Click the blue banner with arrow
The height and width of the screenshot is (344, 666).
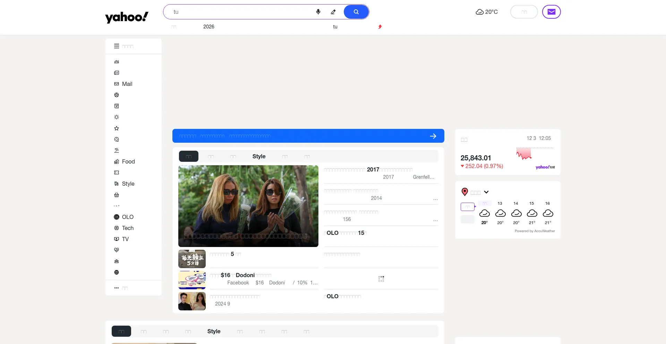coord(308,136)
